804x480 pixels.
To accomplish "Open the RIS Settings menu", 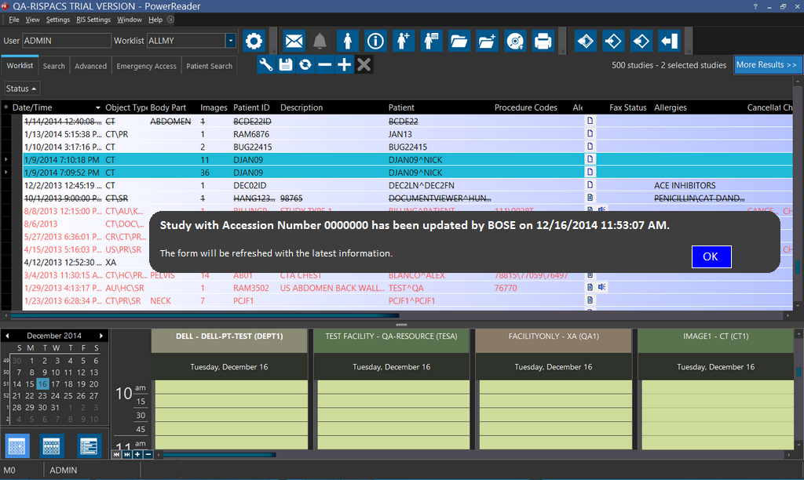I will tap(93, 19).
